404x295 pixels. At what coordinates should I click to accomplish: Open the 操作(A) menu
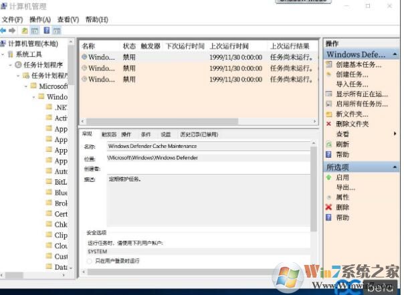tap(40, 19)
